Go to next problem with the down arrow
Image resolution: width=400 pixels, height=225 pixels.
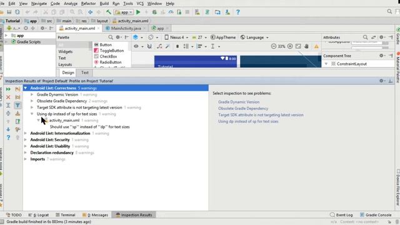(8, 129)
